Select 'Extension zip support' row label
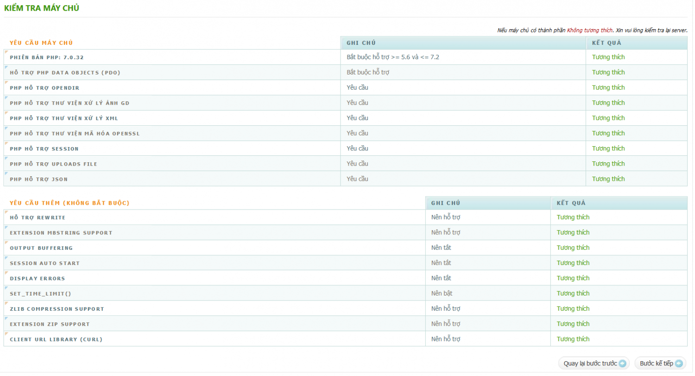 pyautogui.click(x=50, y=325)
